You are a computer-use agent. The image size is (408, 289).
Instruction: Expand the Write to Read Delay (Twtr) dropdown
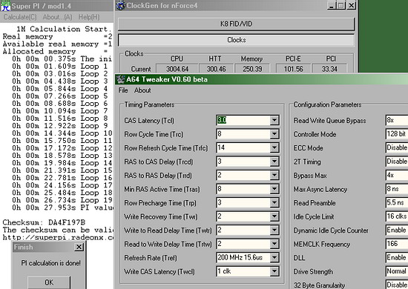click(x=274, y=230)
